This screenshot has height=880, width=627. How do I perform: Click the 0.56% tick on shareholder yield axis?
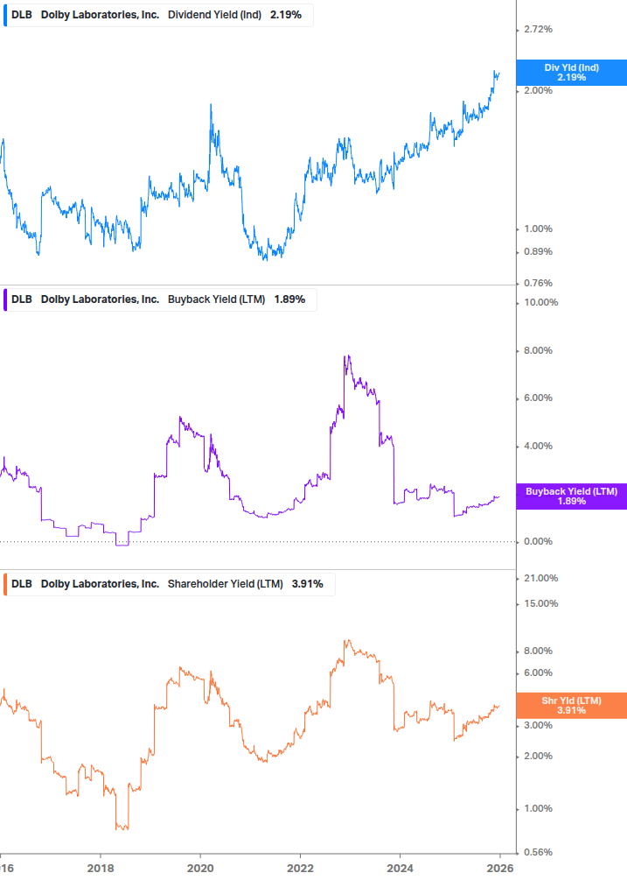coord(538,853)
